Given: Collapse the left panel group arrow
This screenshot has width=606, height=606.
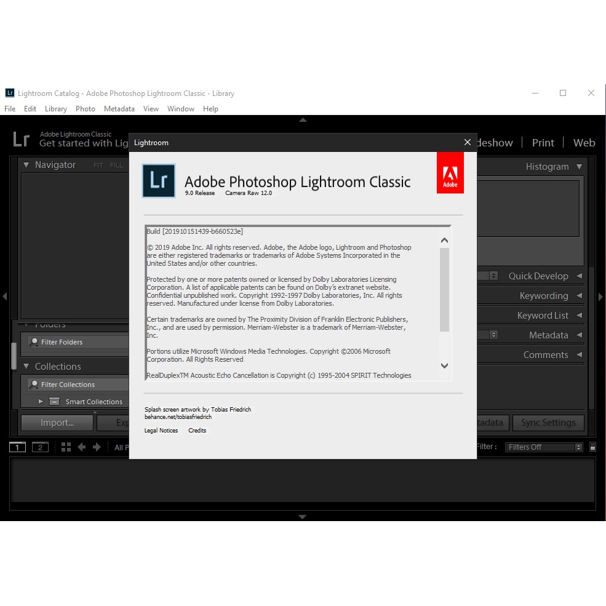Looking at the screenshot, I should pyautogui.click(x=5, y=297).
